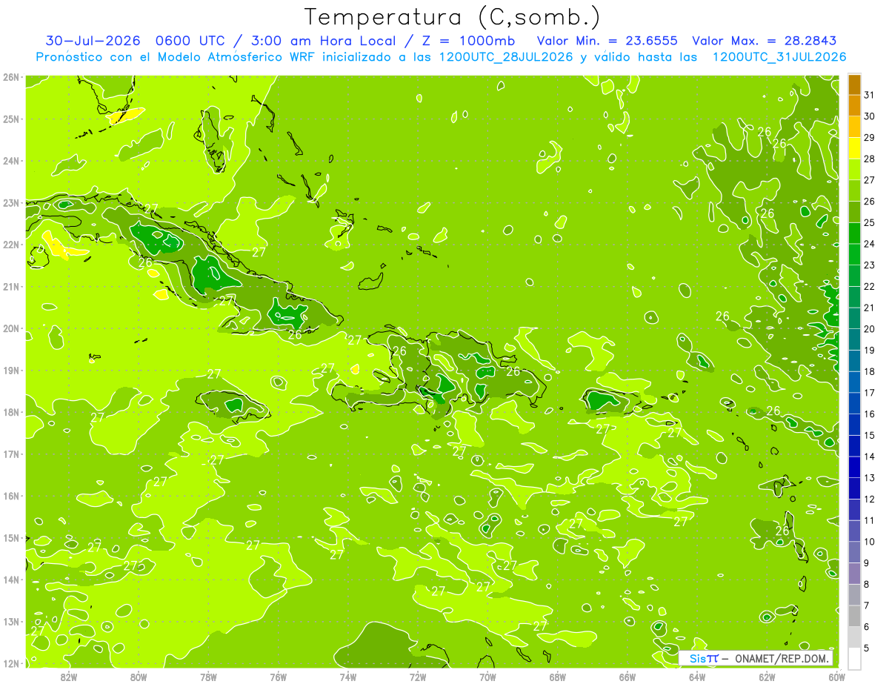Click latitude label '25N'
This screenshot has width=889, height=687.
(x=10, y=119)
